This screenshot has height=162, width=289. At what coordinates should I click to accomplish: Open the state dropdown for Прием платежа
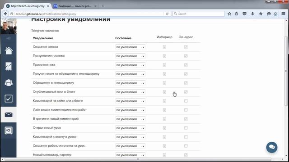[x=130, y=65]
